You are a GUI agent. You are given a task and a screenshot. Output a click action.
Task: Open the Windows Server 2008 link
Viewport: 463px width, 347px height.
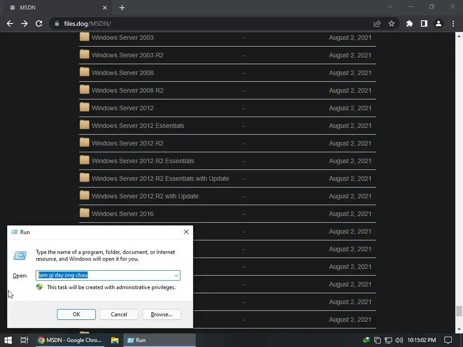click(x=123, y=73)
